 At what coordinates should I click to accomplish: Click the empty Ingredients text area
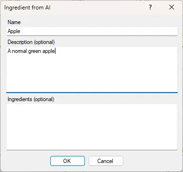click(x=92, y=127)
